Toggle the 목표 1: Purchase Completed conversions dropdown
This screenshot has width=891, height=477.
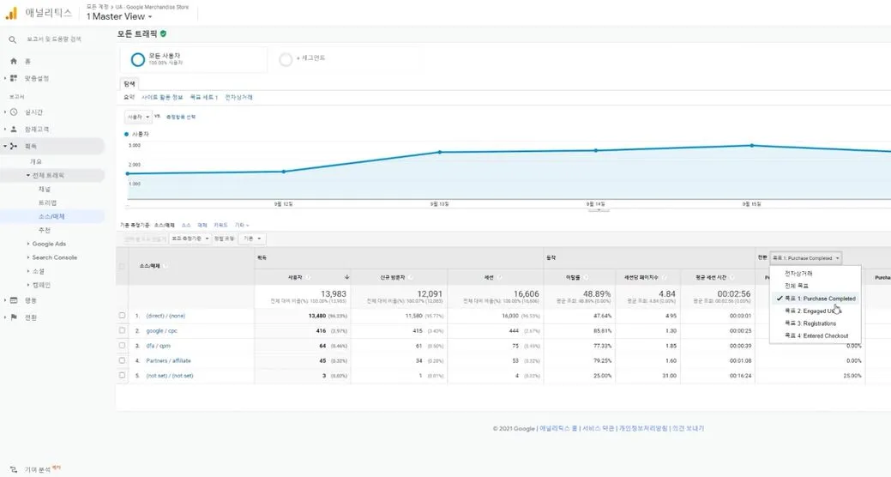pyautogui.click(x=805, y=258)
